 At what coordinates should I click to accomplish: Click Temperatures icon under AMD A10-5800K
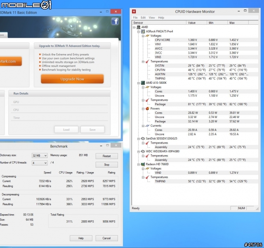click(x=147, y=100)
